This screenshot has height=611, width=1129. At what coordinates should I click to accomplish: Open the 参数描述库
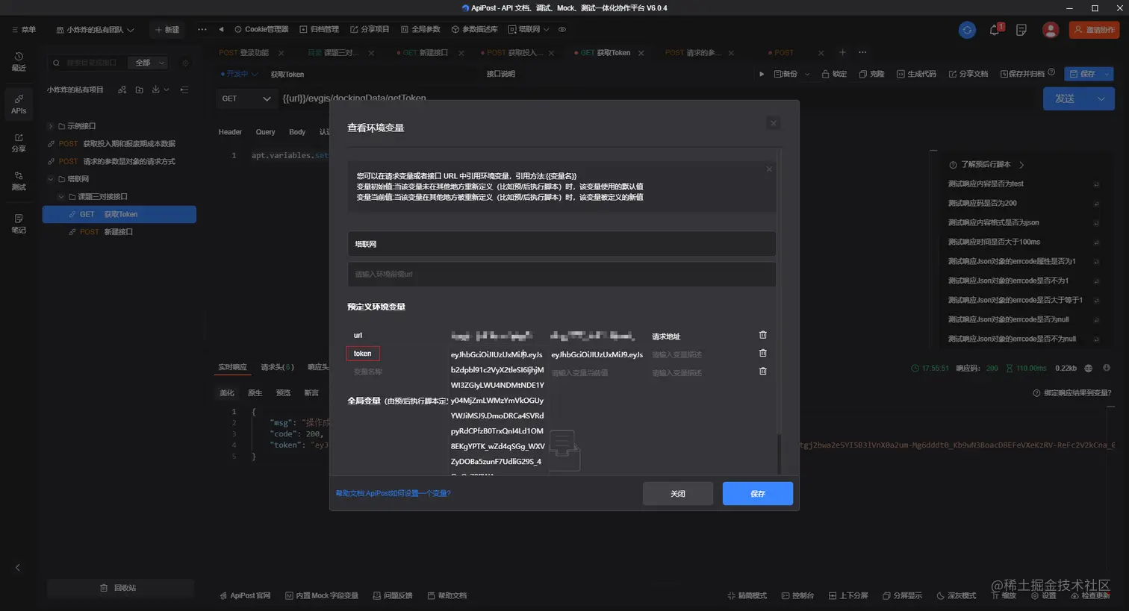[x=474, y=30]
